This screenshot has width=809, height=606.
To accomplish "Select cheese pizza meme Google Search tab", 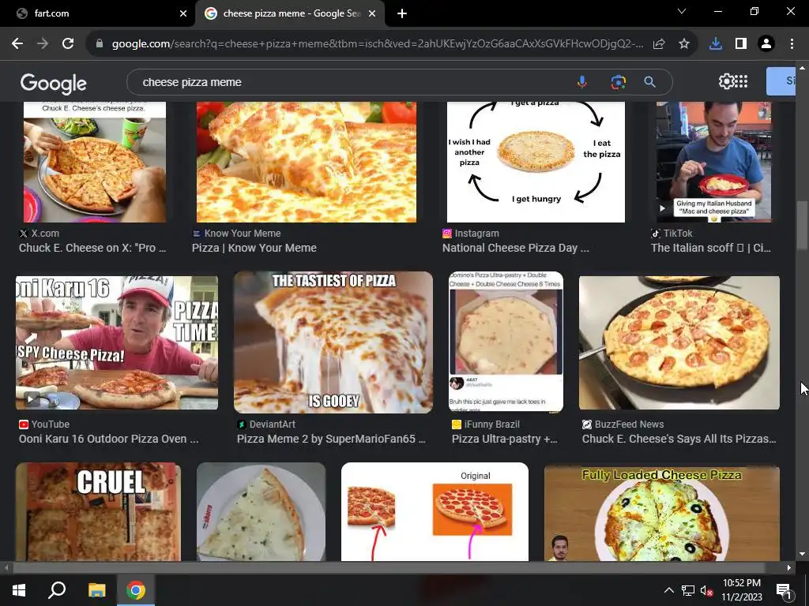I will tap(290, 13).
